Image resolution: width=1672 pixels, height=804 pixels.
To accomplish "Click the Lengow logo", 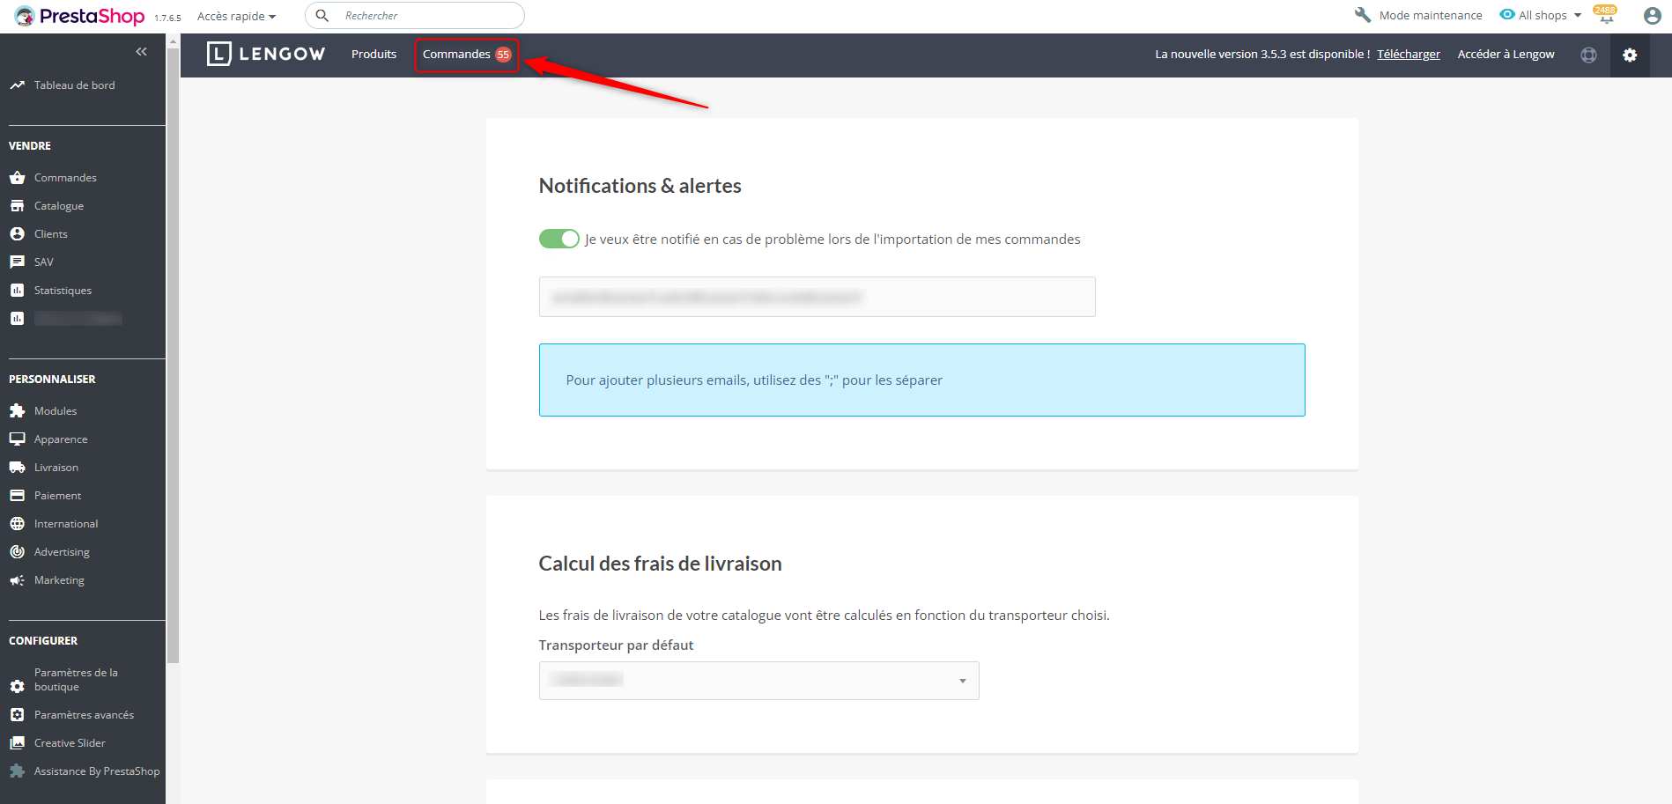I will (x=266, y=54).
